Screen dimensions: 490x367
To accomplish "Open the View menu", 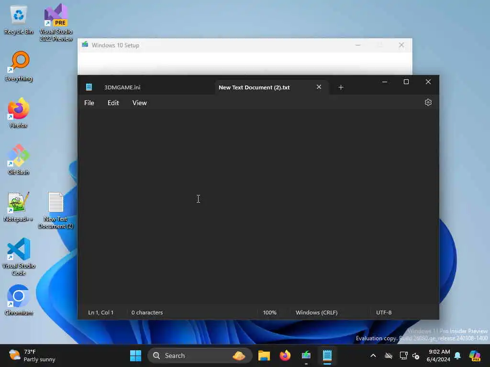I will pyautogui.click(x=139, y=103).
